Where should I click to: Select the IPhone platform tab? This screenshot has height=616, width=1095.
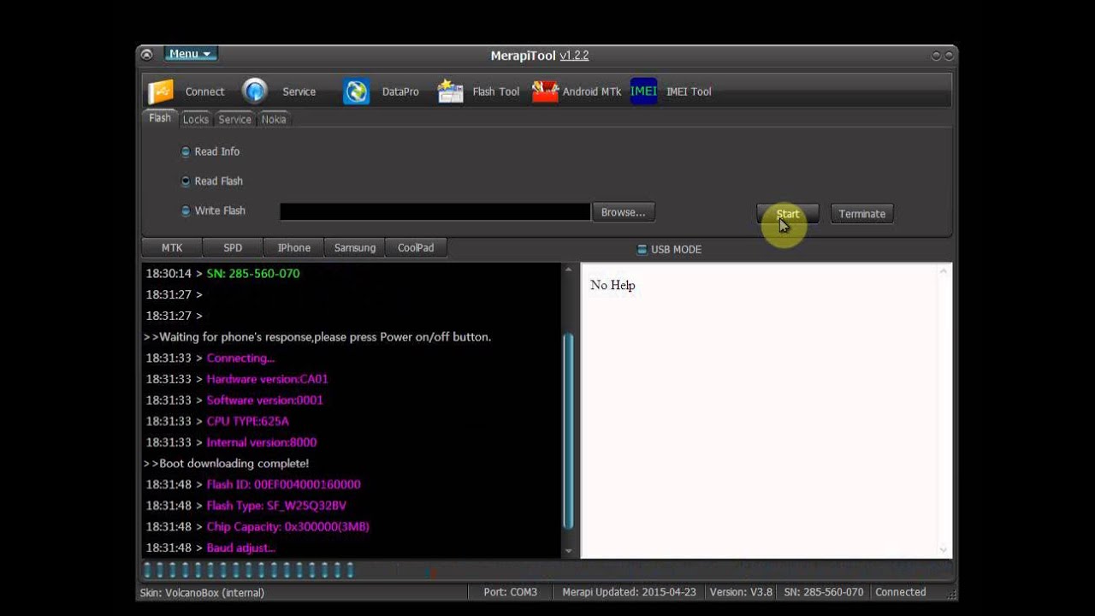pyautogui.click(x=293, y=248)
